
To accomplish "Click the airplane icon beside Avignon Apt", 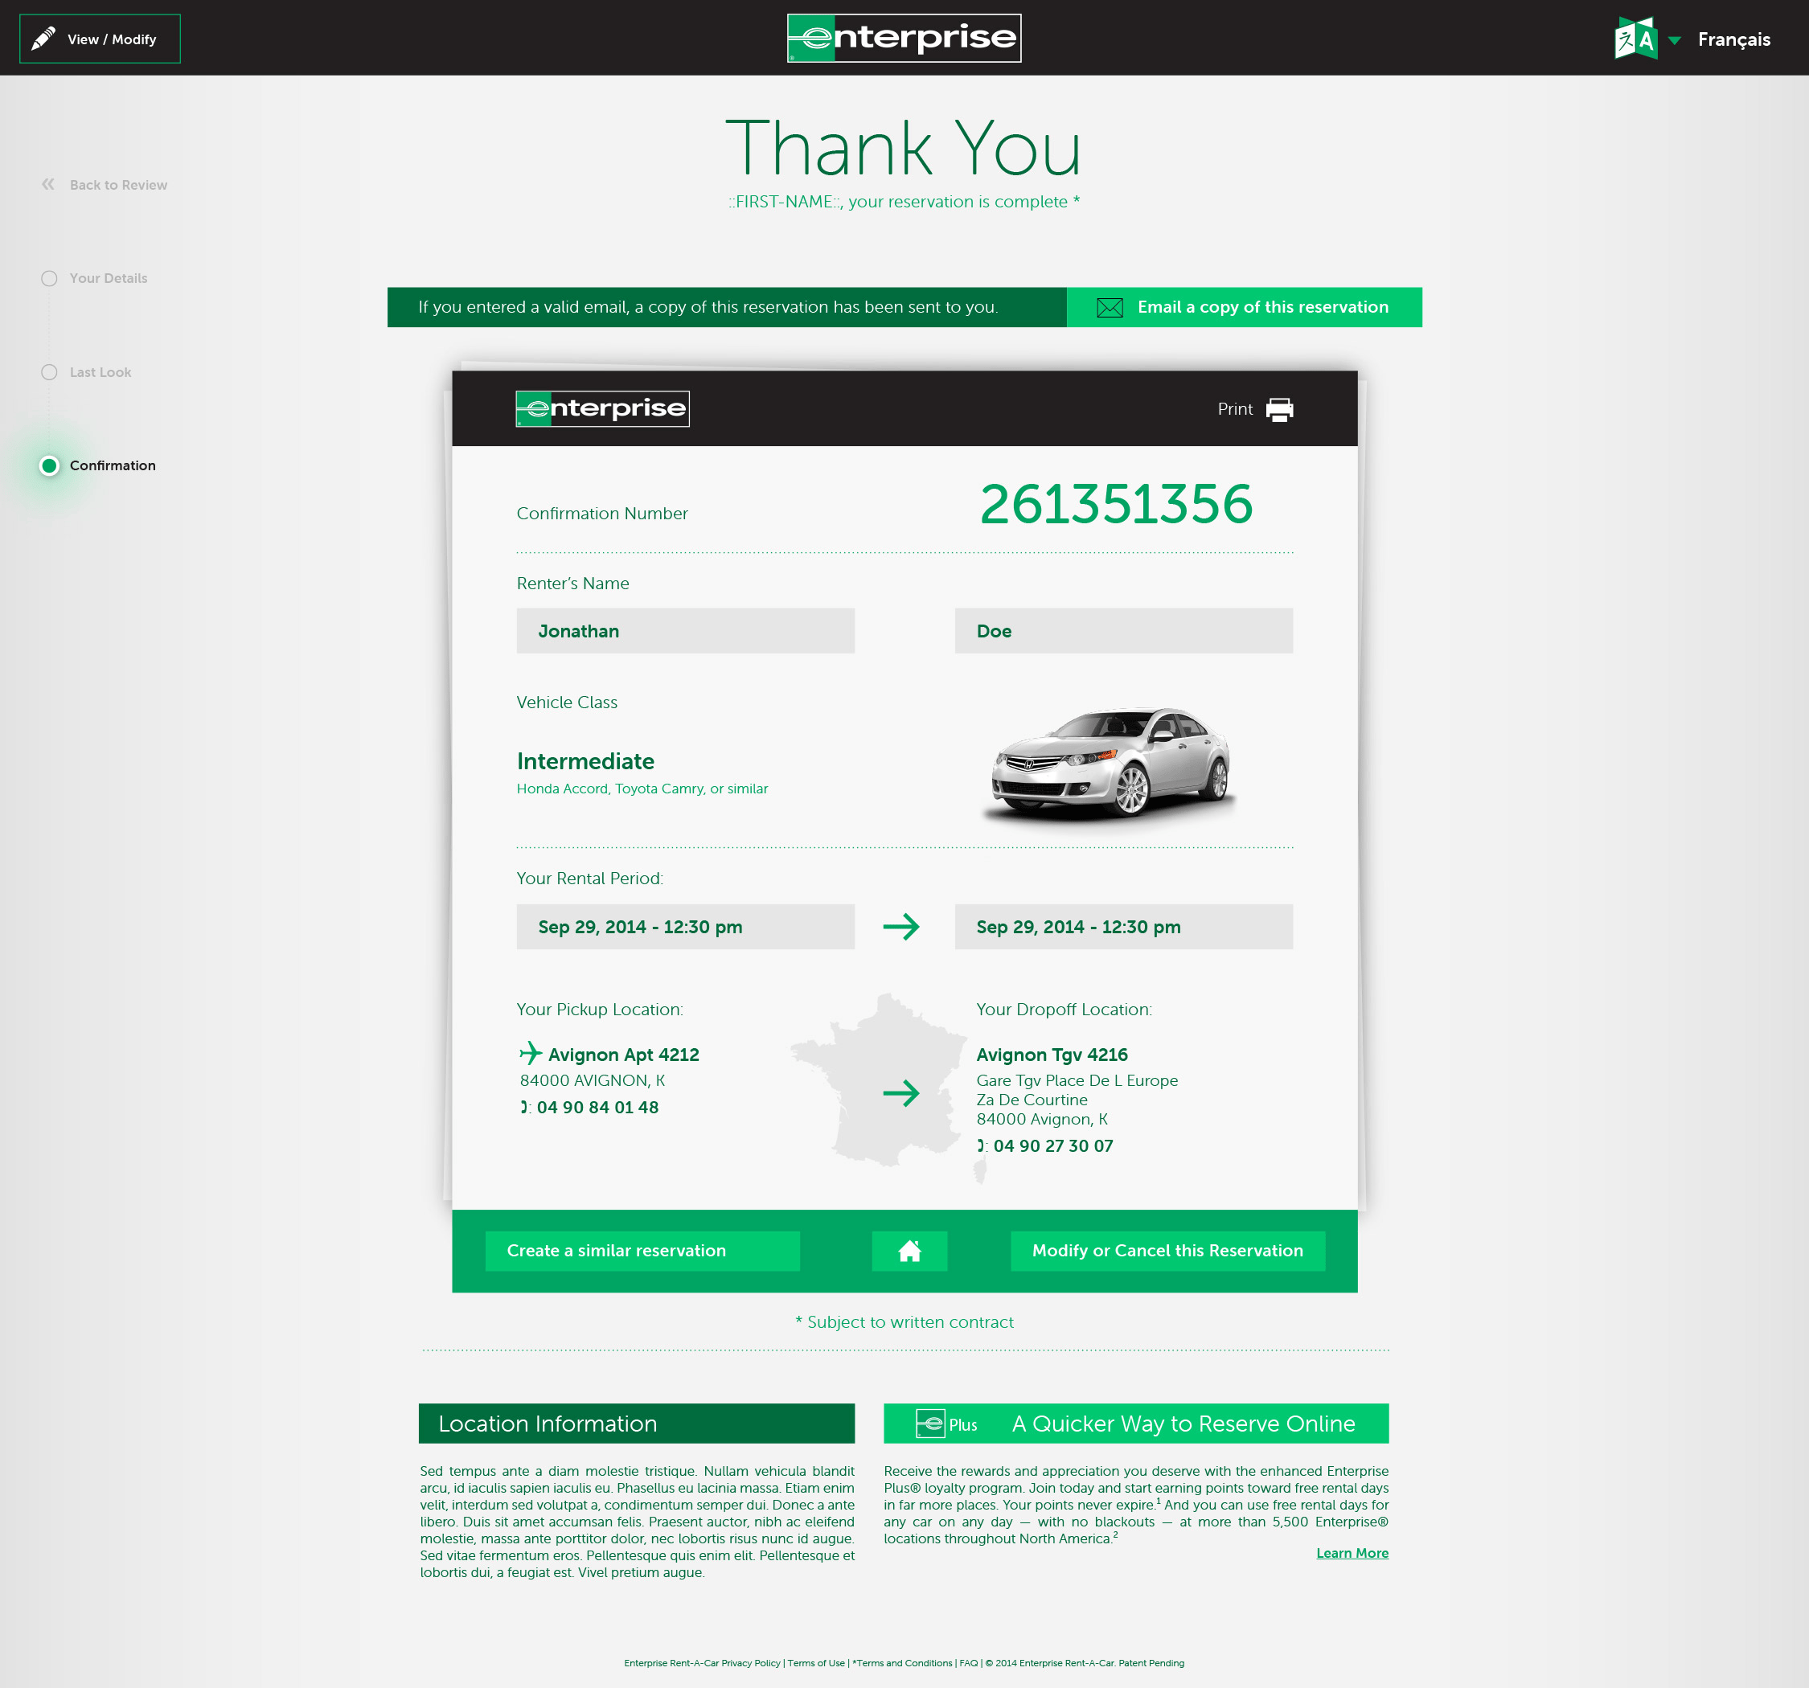I will pyautogui.click(x=531, y=1054).
